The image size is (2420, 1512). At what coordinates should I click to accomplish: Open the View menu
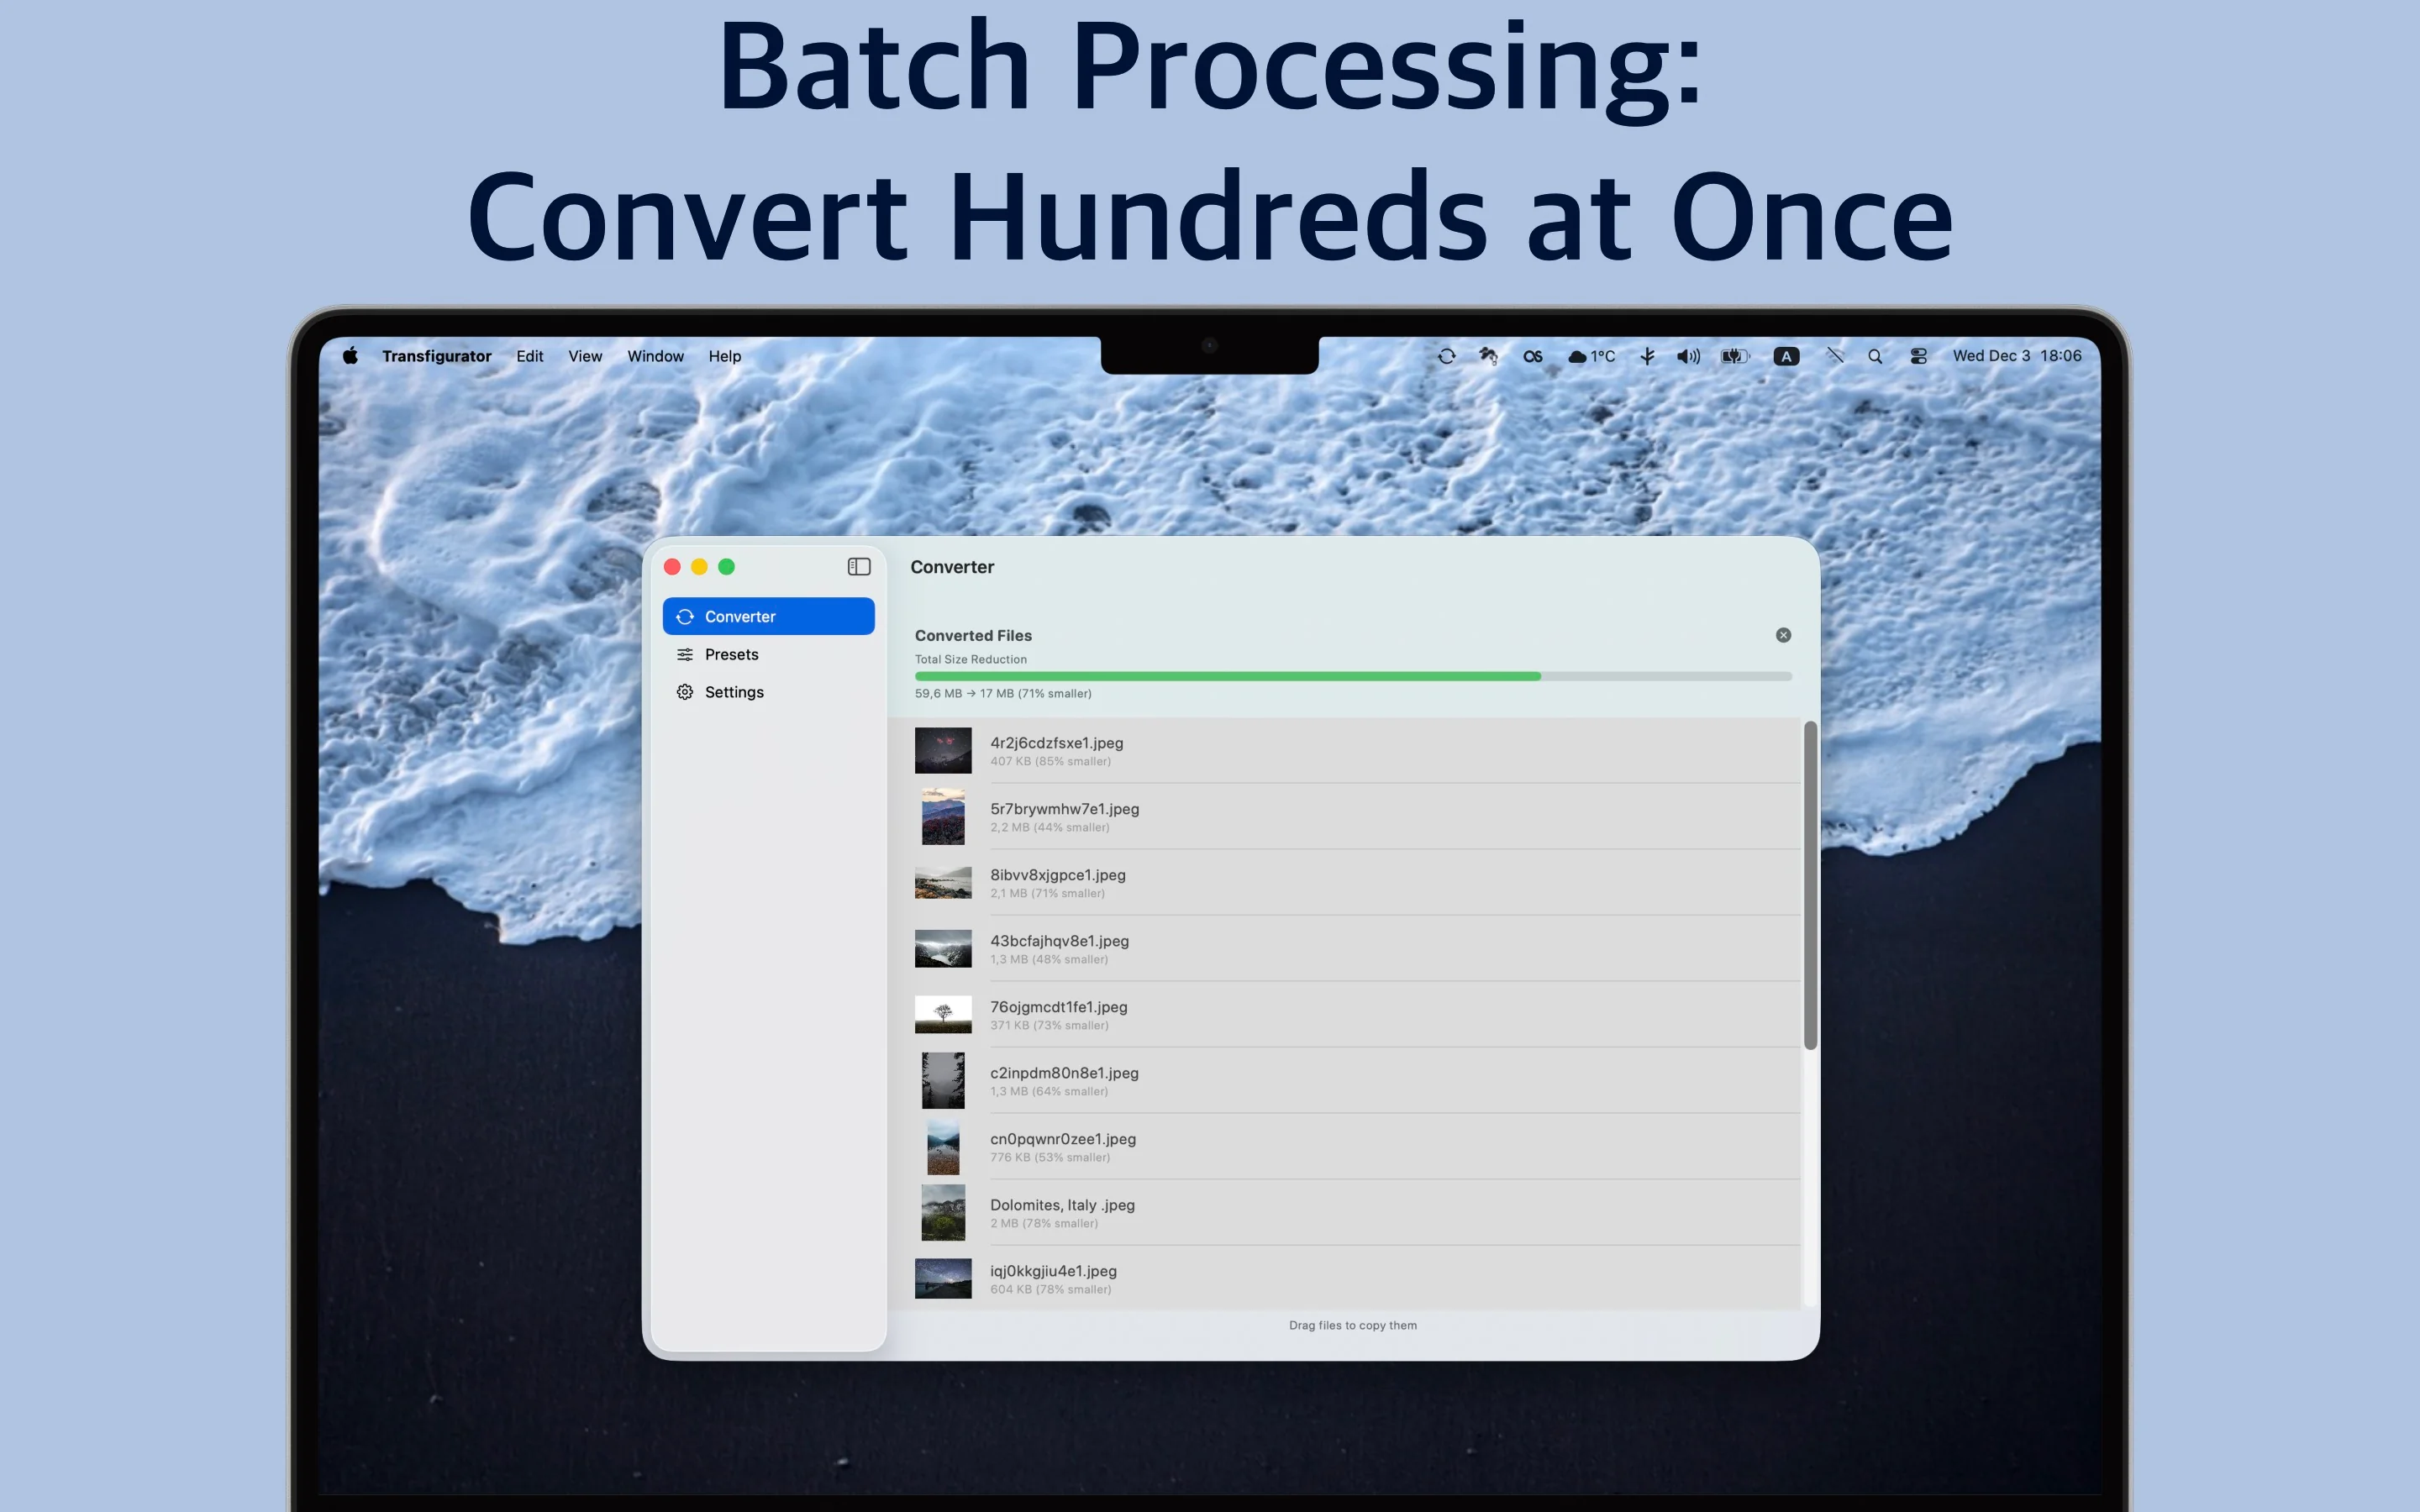[584, 356]
